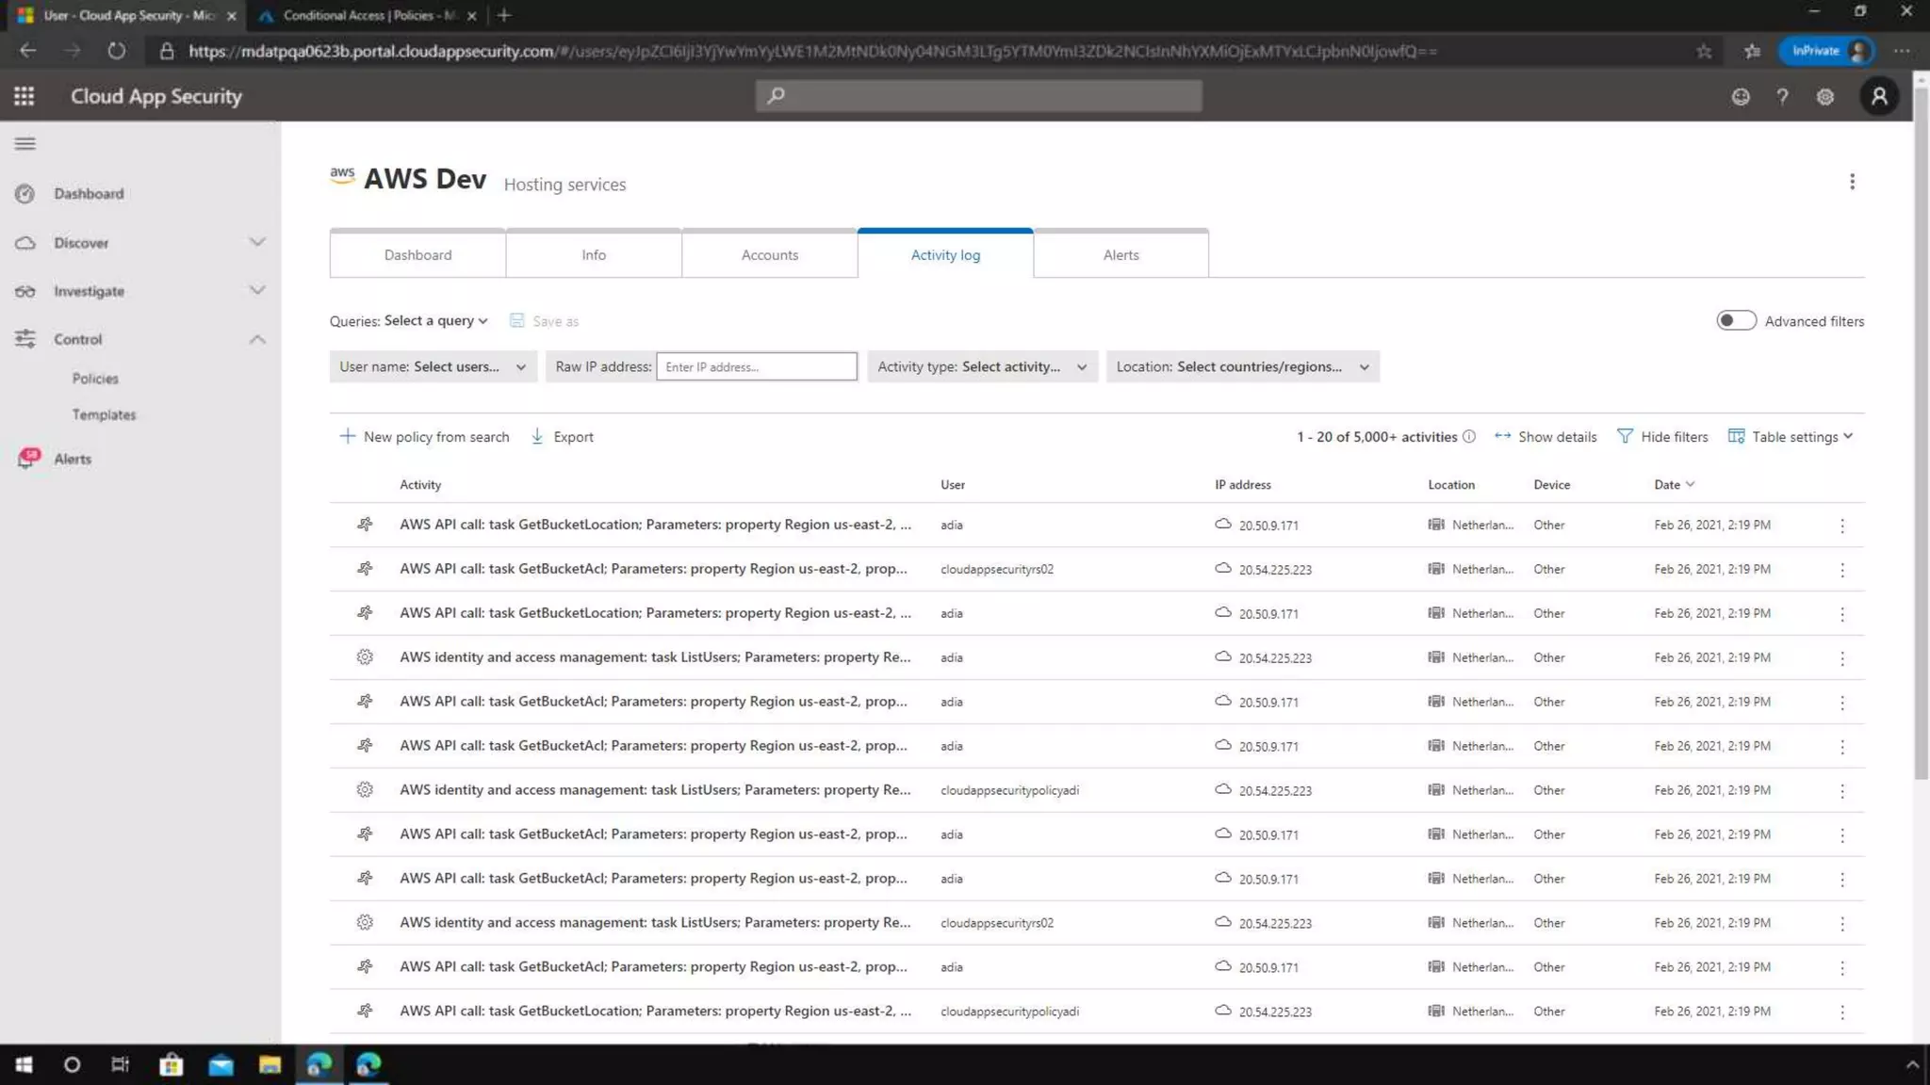This screenshot has width=1930, height=1085.
Task: Click the Discover cloud icon in sidebar
Action: [x=25, y=243]
